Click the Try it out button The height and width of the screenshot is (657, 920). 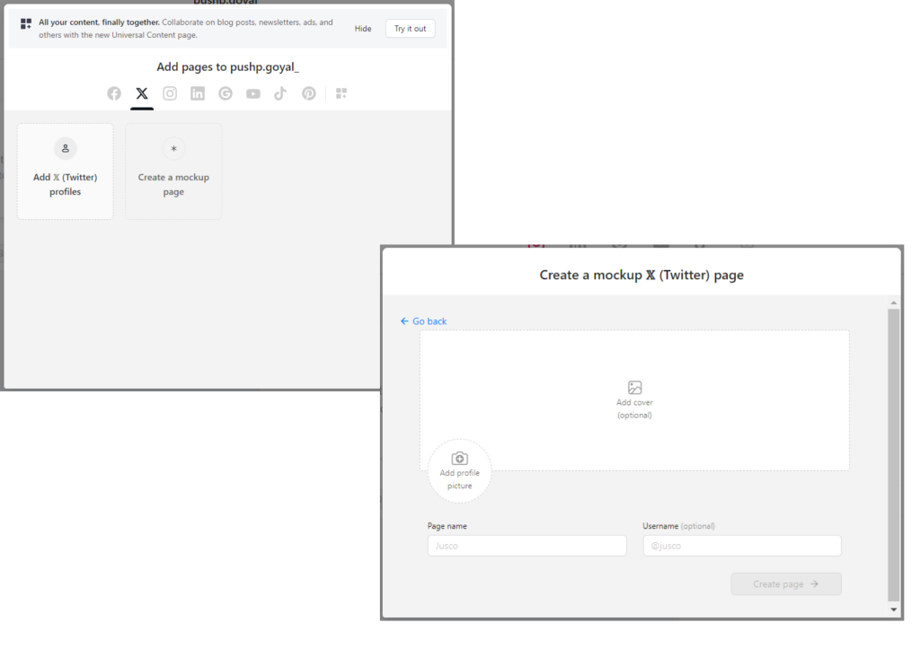tap(410, 29)
